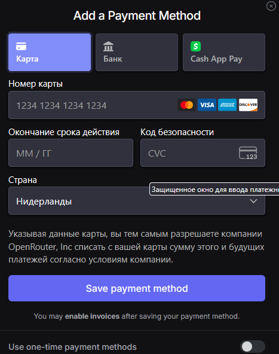Click the green Cash App dollar icon
This screenshot has height=354, width=279.
(x=195, y=46)
